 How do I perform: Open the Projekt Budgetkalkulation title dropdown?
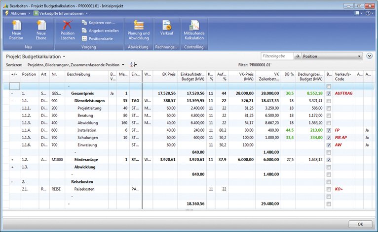(x=64, y=57)
